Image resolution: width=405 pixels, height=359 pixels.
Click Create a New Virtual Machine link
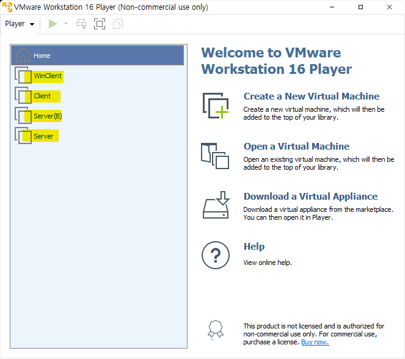tap(312, 96)
